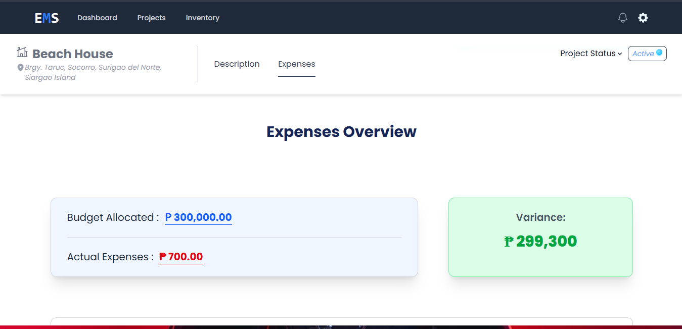682x329 pixels.
Task: Expand the Project Status dropdown
Action: pyautogui.click(x=591, y=54)
